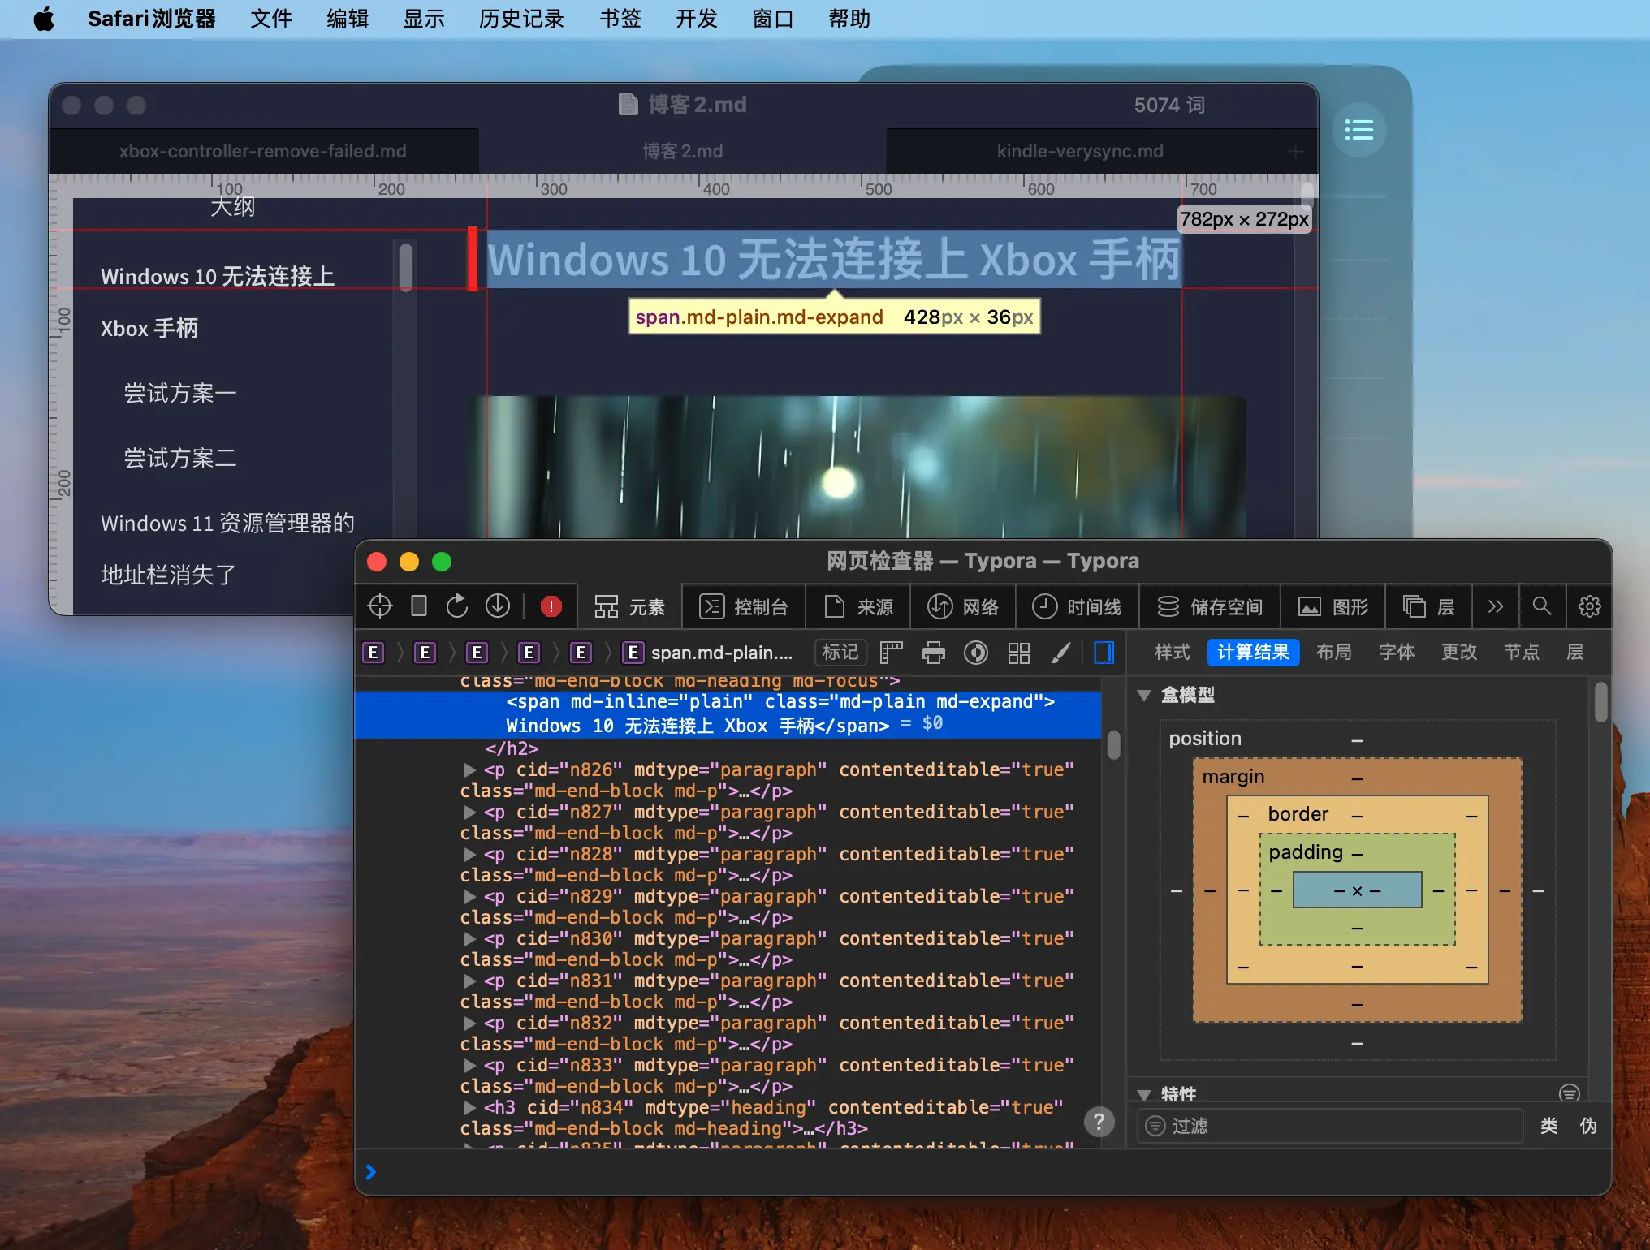1650x1250 pixels.
Task: Toggle the details sidebar icon
Action: coord(1104,653)
